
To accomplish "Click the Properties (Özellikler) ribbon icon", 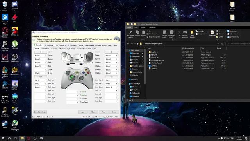I will tap(212, 33).
